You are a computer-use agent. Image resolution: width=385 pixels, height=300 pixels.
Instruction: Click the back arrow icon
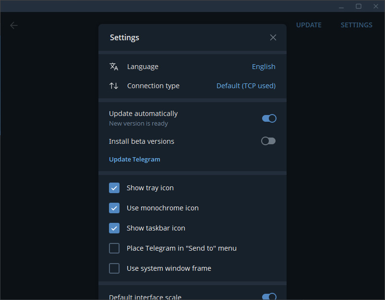(x=14, y=25)
